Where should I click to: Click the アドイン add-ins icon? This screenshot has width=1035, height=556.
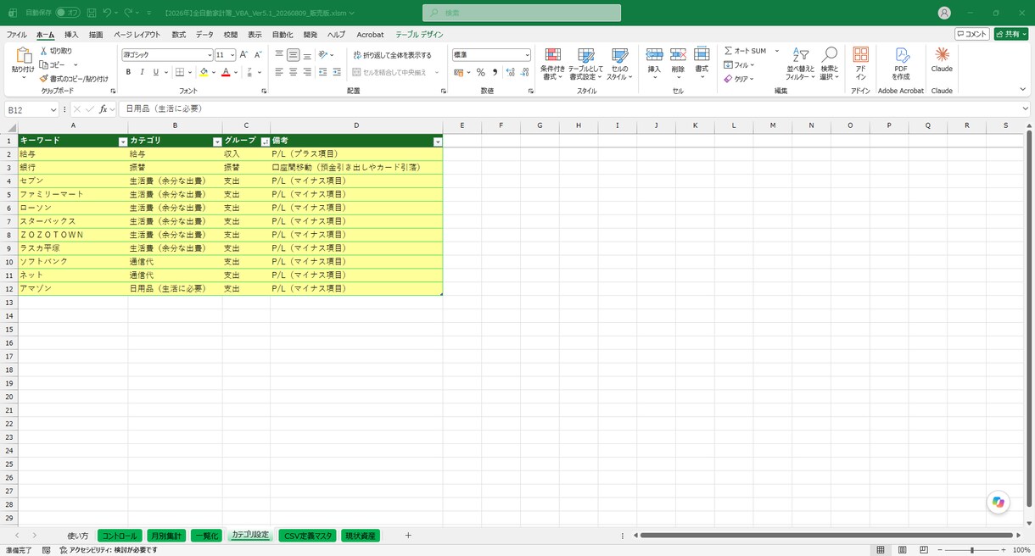coord(860,55)
